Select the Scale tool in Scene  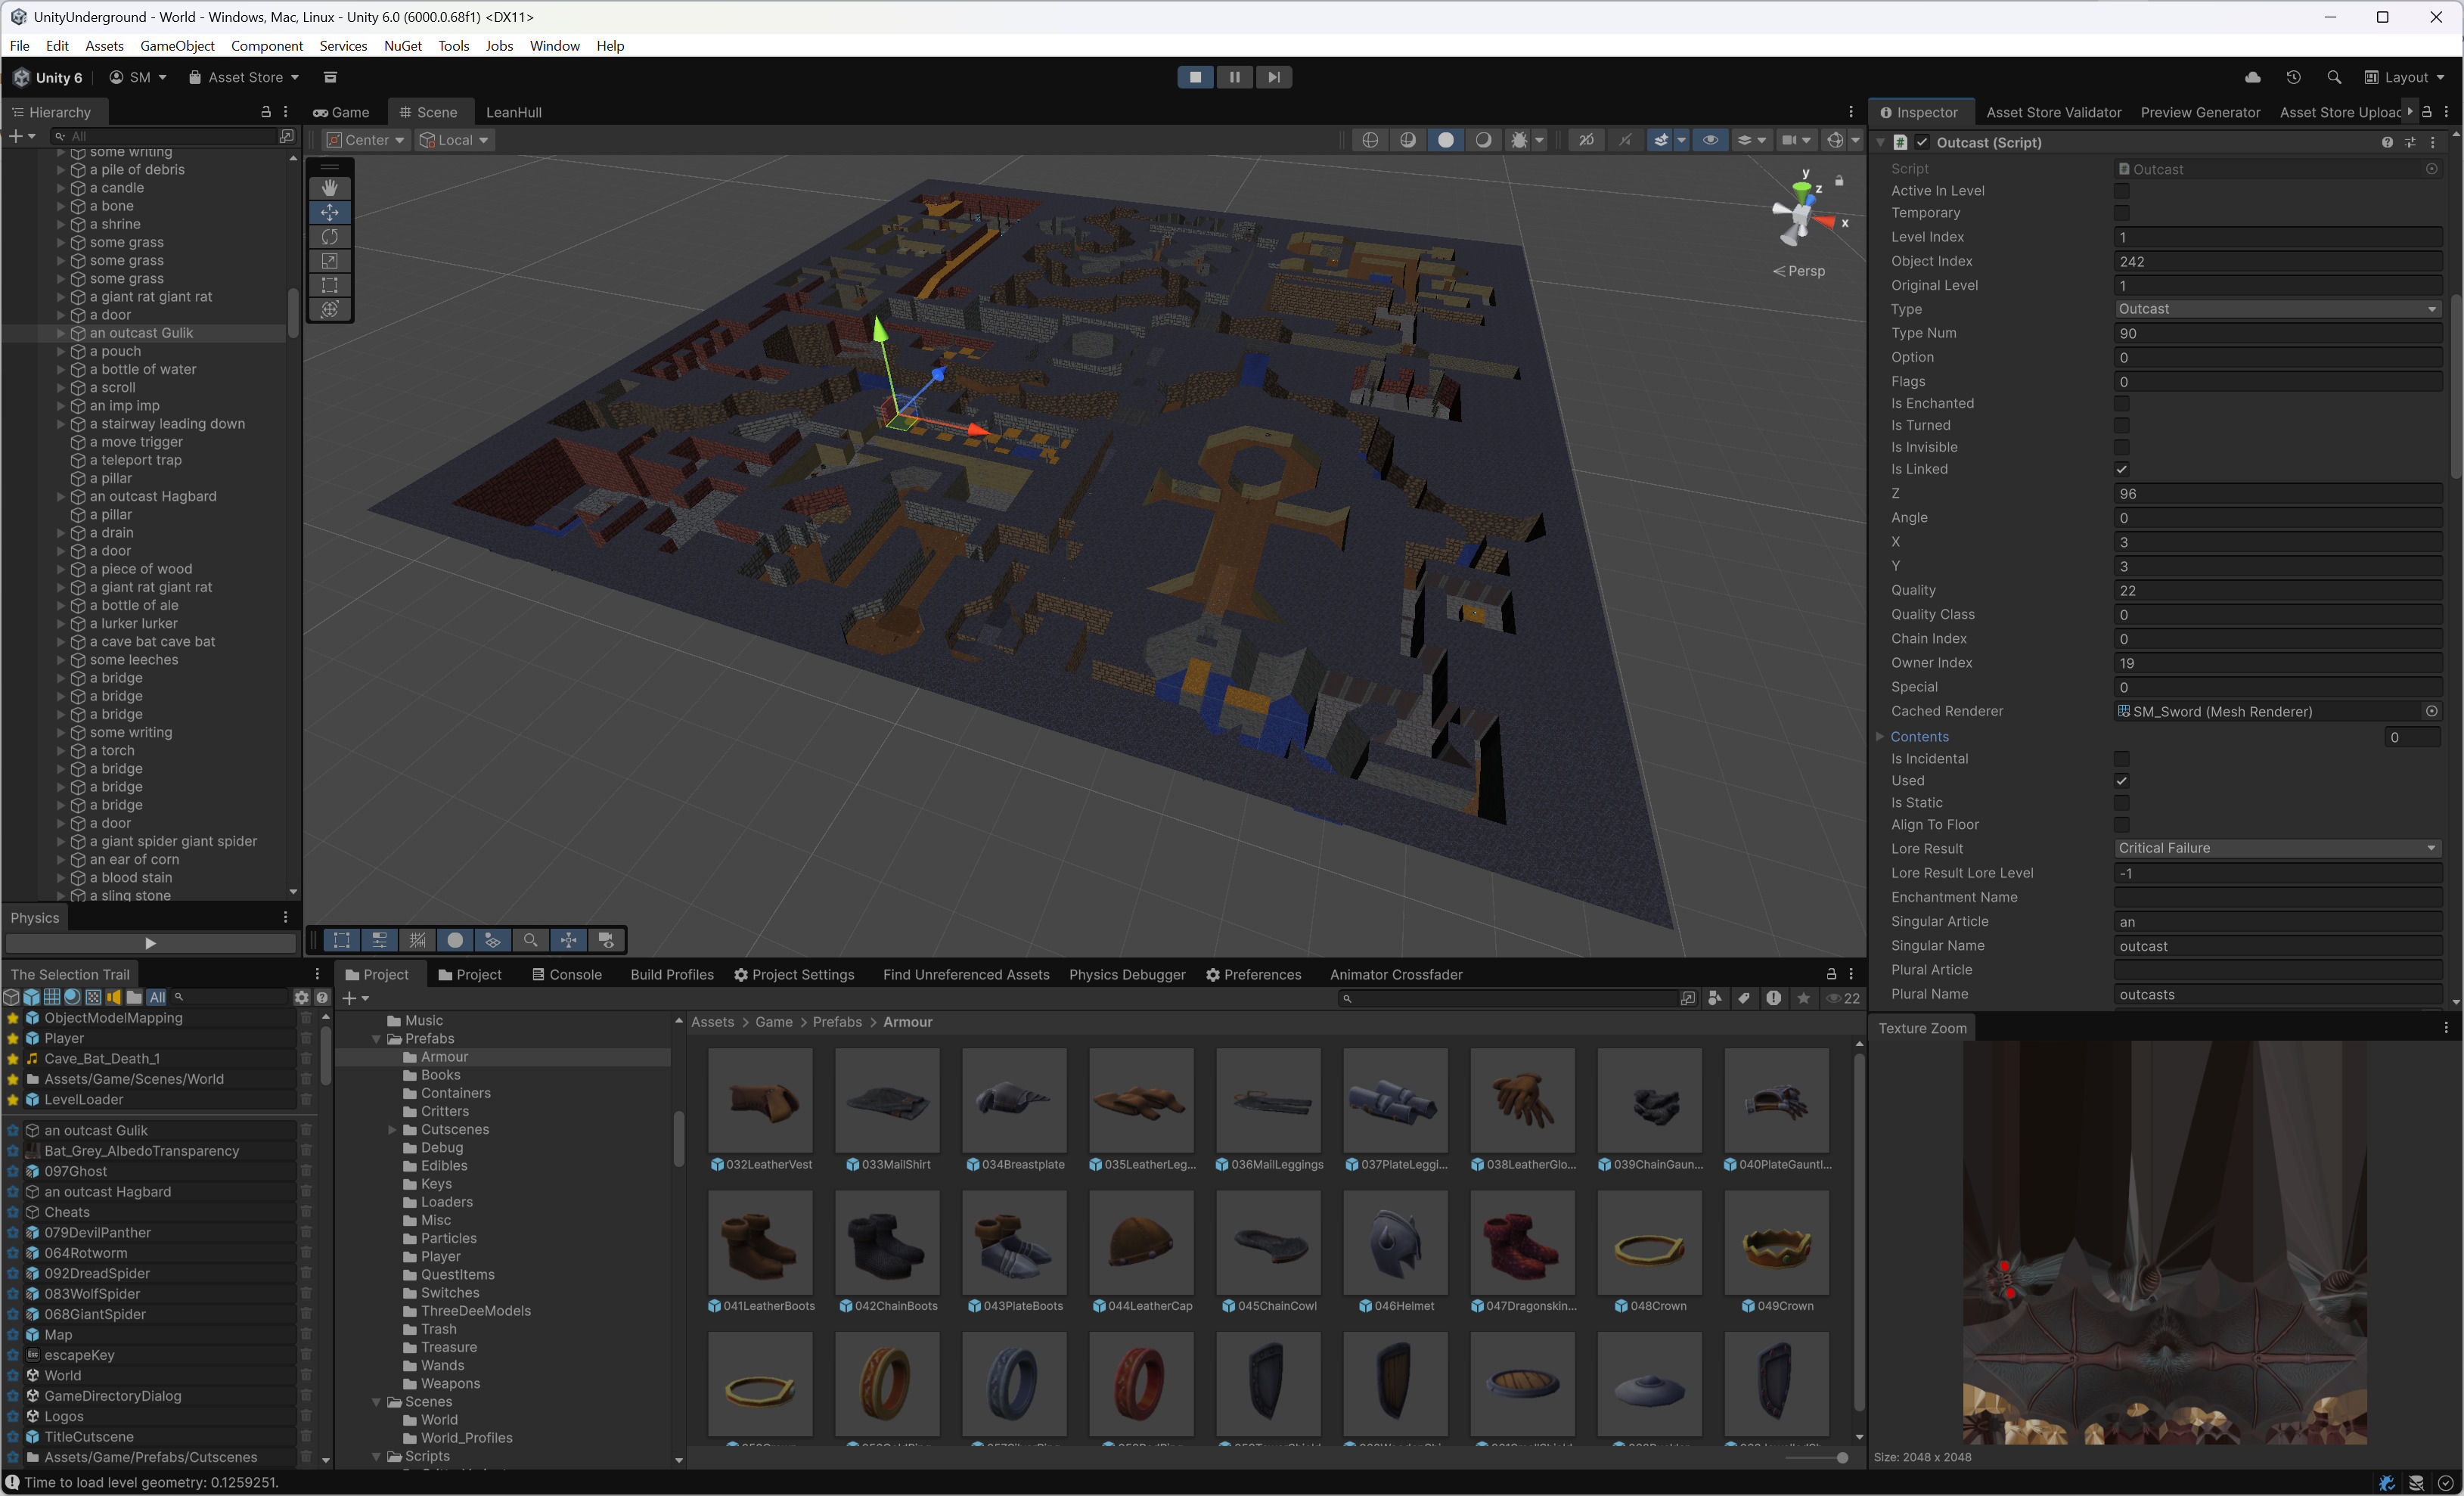[329, 261]
